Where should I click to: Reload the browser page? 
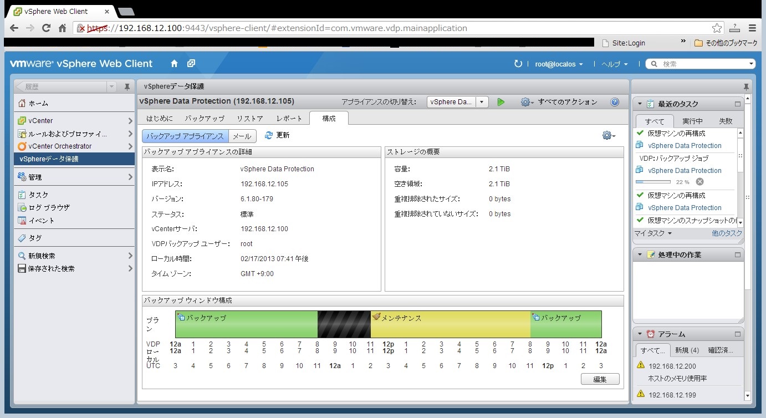(x=47, y=28)
